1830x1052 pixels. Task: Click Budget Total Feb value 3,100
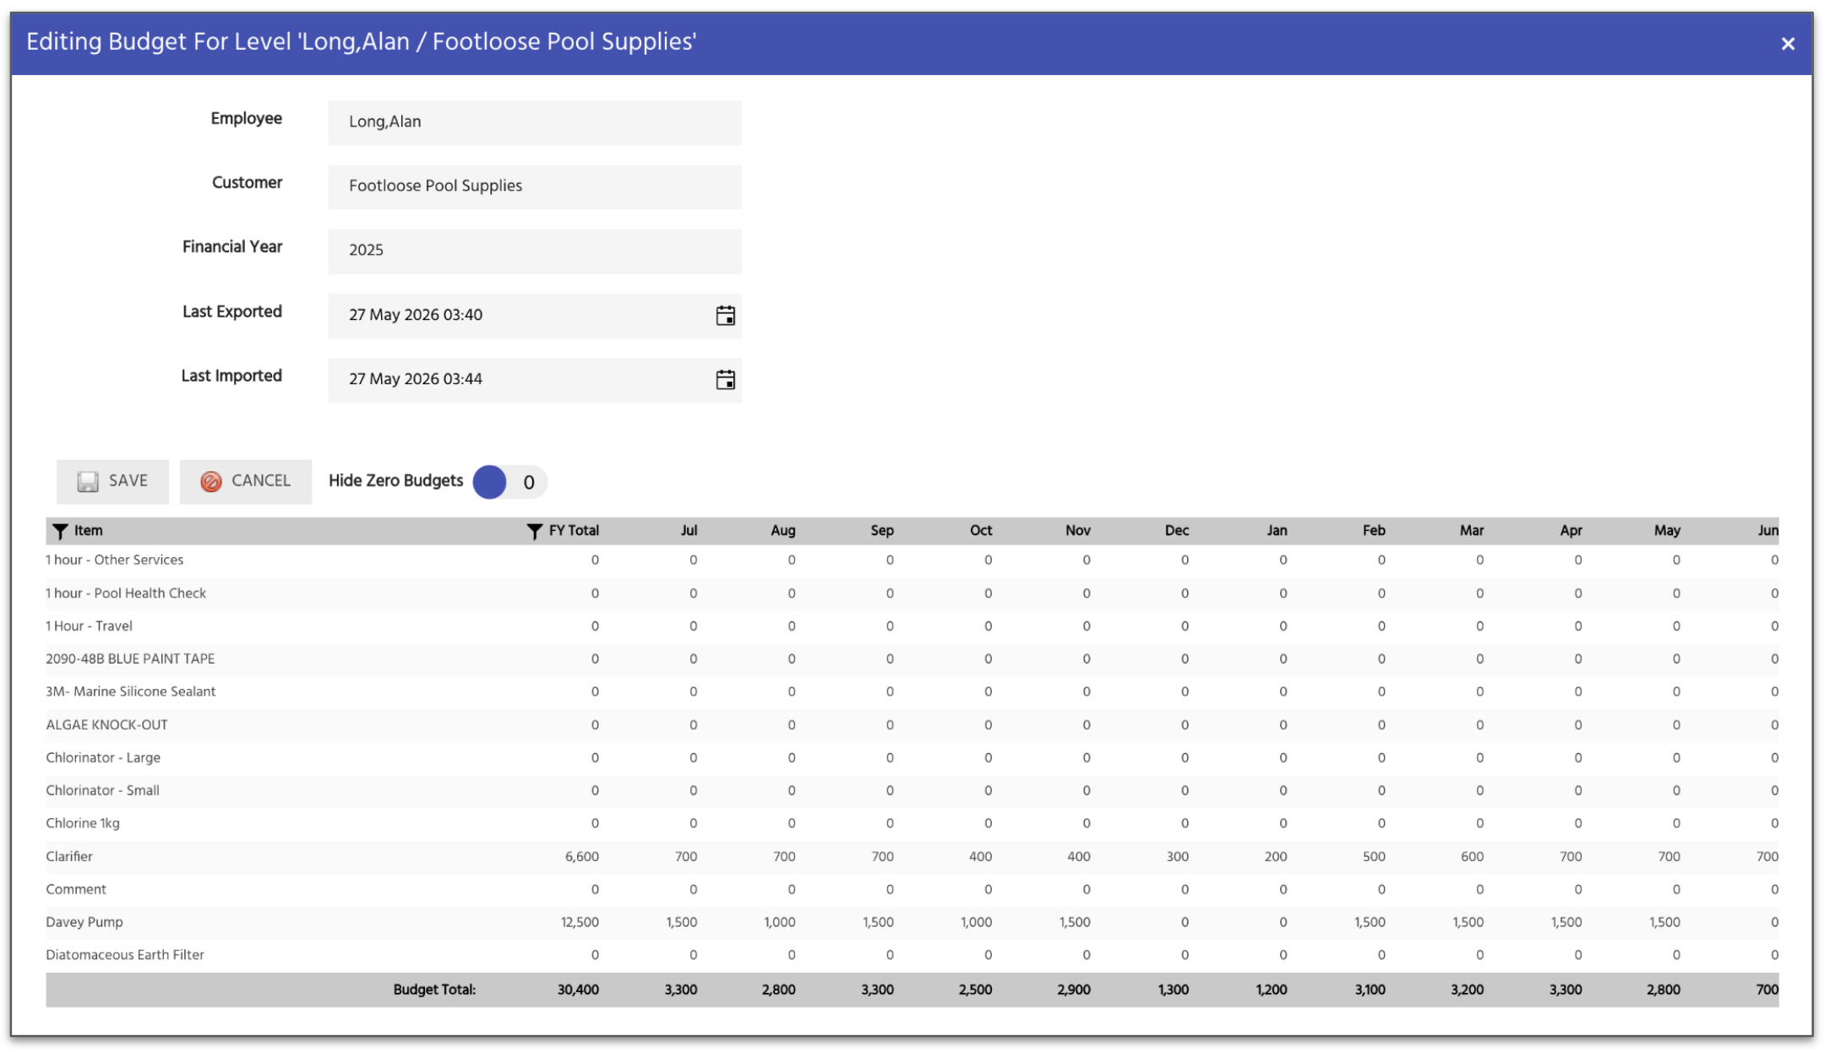click(x=1370, y=990)
